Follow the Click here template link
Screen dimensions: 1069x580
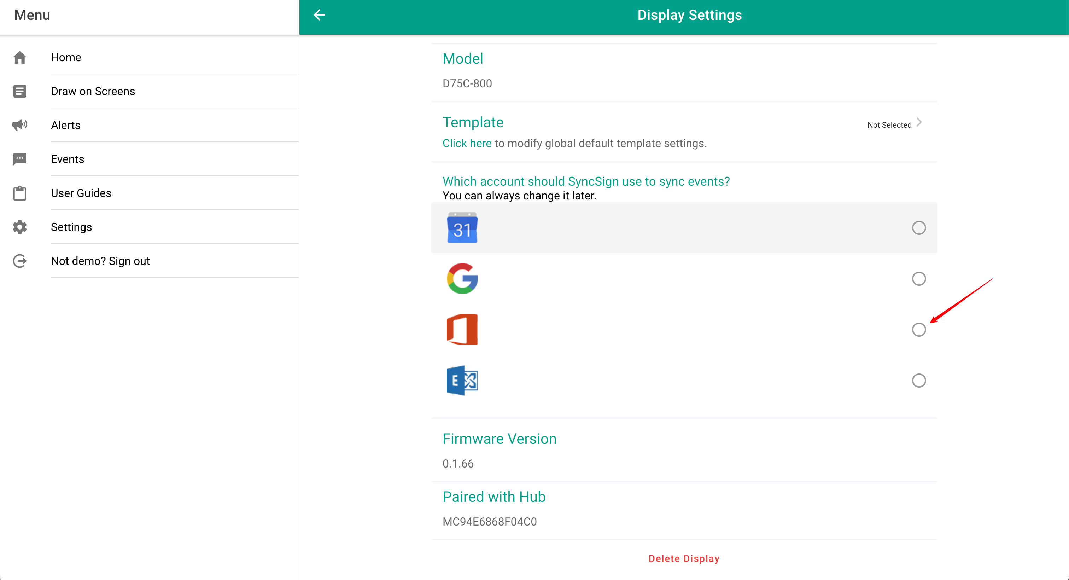click(467, 143)
